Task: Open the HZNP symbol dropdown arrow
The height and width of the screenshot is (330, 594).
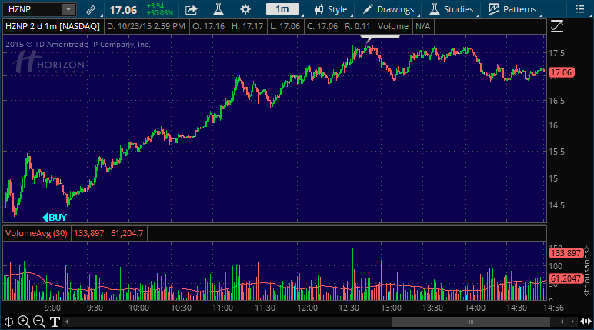Action: click(x=68, y=9)
